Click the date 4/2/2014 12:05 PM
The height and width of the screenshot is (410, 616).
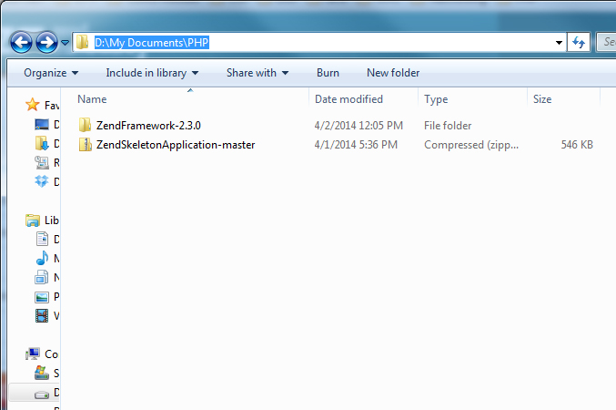coord(358,126)
